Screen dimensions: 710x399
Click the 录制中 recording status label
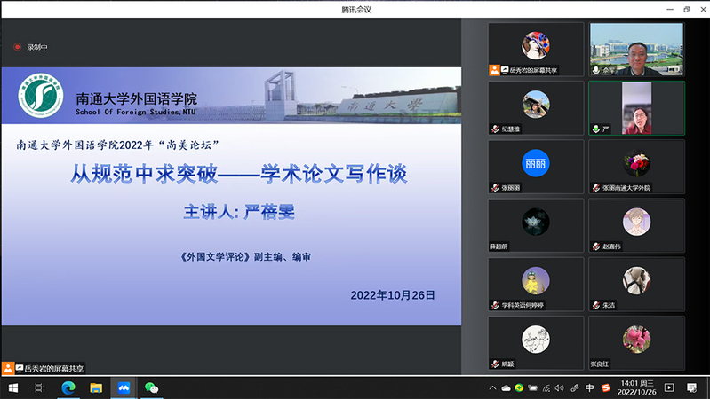[x=36, y=47]
